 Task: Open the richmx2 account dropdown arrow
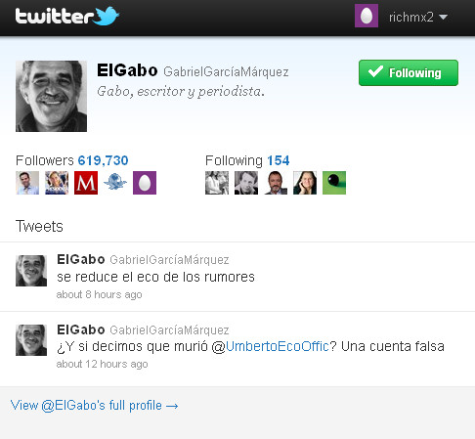tap(443, 17)
